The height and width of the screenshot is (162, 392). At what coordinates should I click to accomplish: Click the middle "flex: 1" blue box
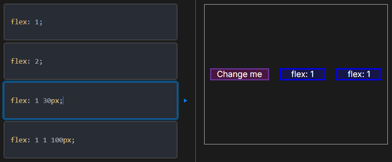coord(303,74)
